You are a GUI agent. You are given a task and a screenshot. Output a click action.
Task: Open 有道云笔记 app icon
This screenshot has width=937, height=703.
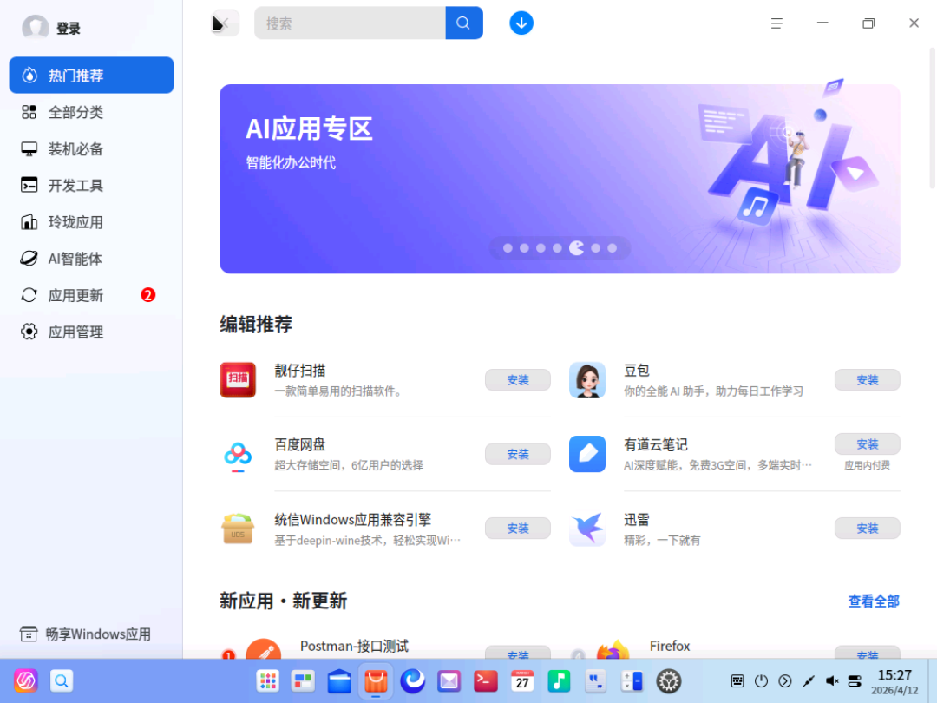587,454
